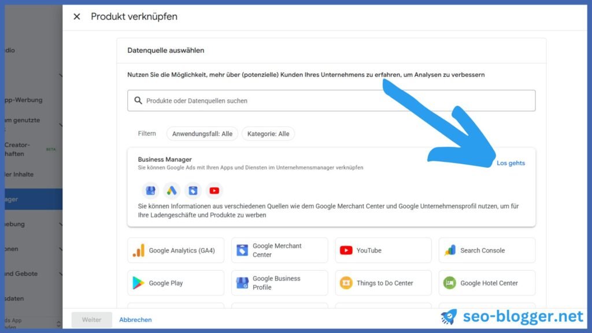Select the Things to Do Center card
This screenshot has width=592, height=333.
coord(383,283)
